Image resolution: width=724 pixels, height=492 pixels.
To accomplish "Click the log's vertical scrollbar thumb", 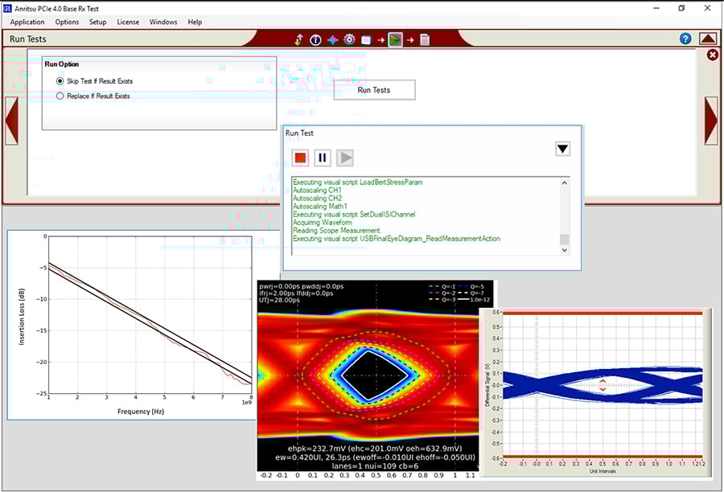I will 564,239.
